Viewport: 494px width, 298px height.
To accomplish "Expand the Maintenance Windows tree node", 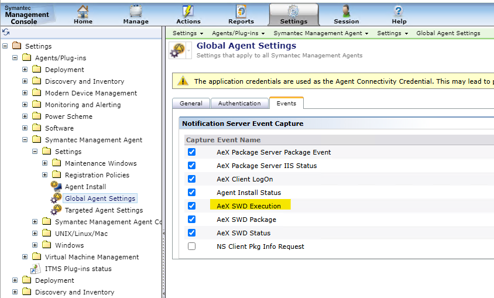I will 45,163.
